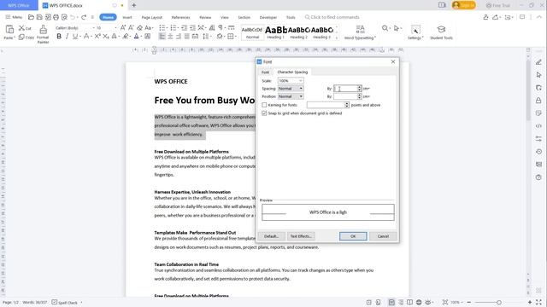Click the Text Effects... button
The height and width of the screenshot is (307, 547).
coord(301,236)
